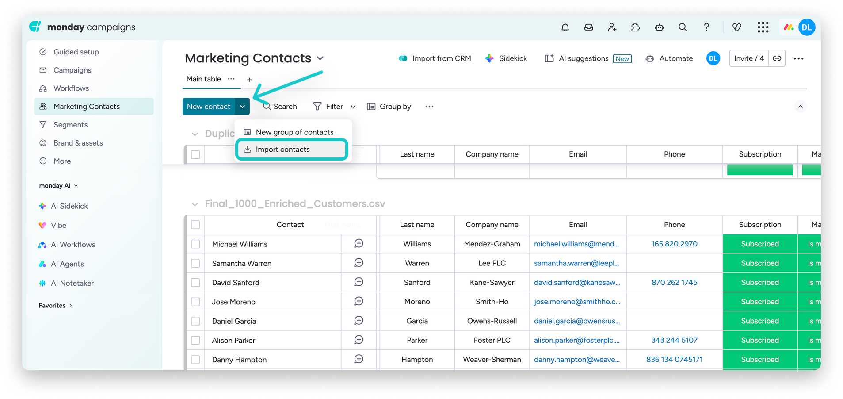This screenshot has height=399, width=843.
Task: Click the invite members icon in top bar
Action: (x=612, y=27)
